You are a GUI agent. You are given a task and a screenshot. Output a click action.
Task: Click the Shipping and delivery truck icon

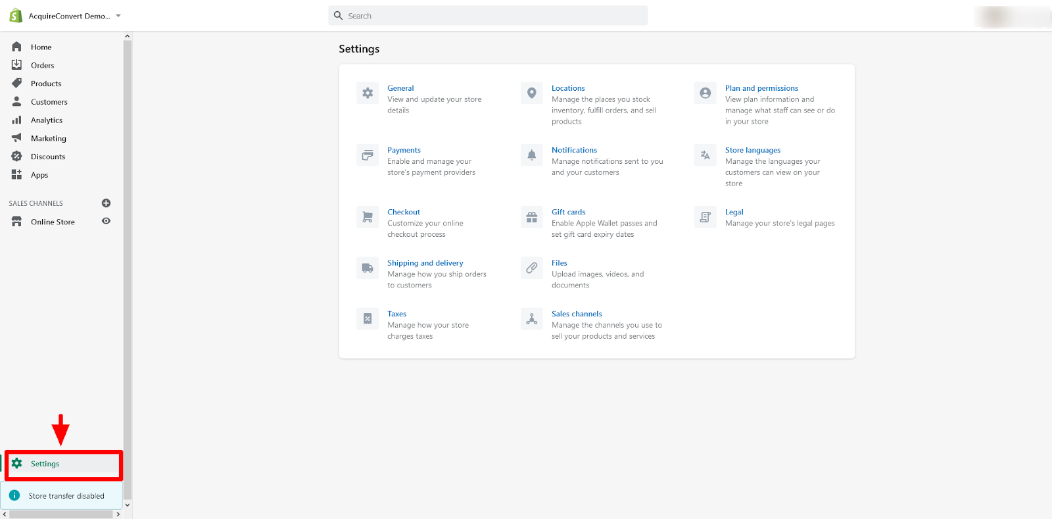(368, 268)
